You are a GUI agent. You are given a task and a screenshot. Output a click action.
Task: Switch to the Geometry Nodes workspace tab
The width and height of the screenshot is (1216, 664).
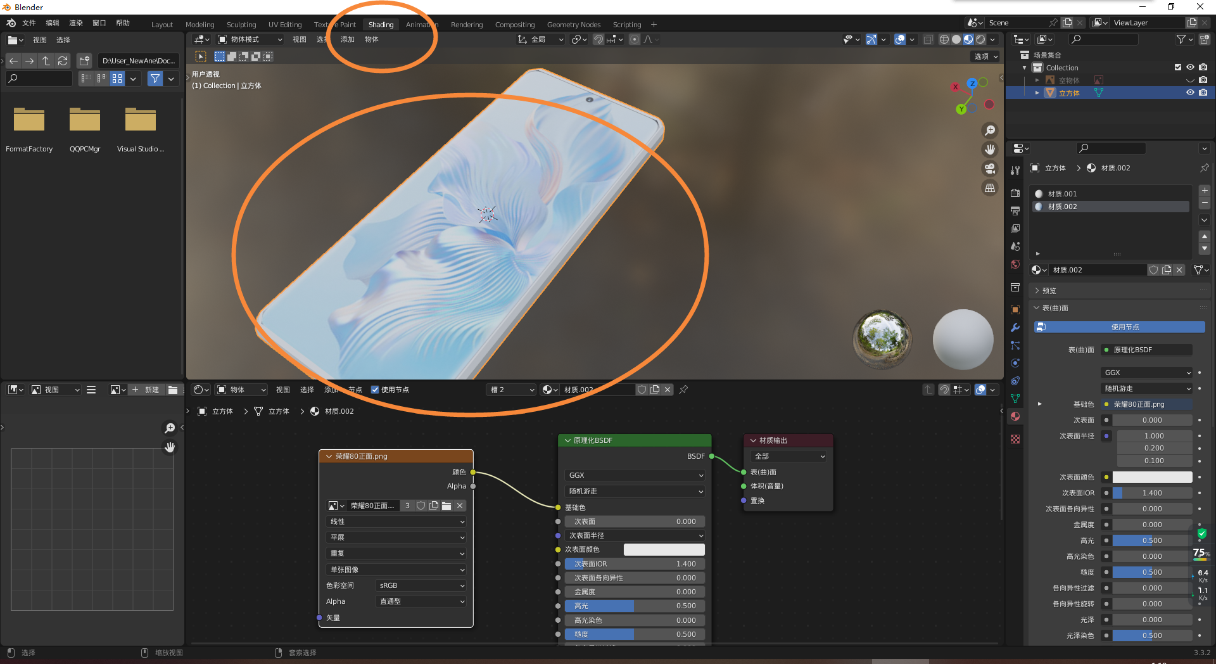click(574, 25)
